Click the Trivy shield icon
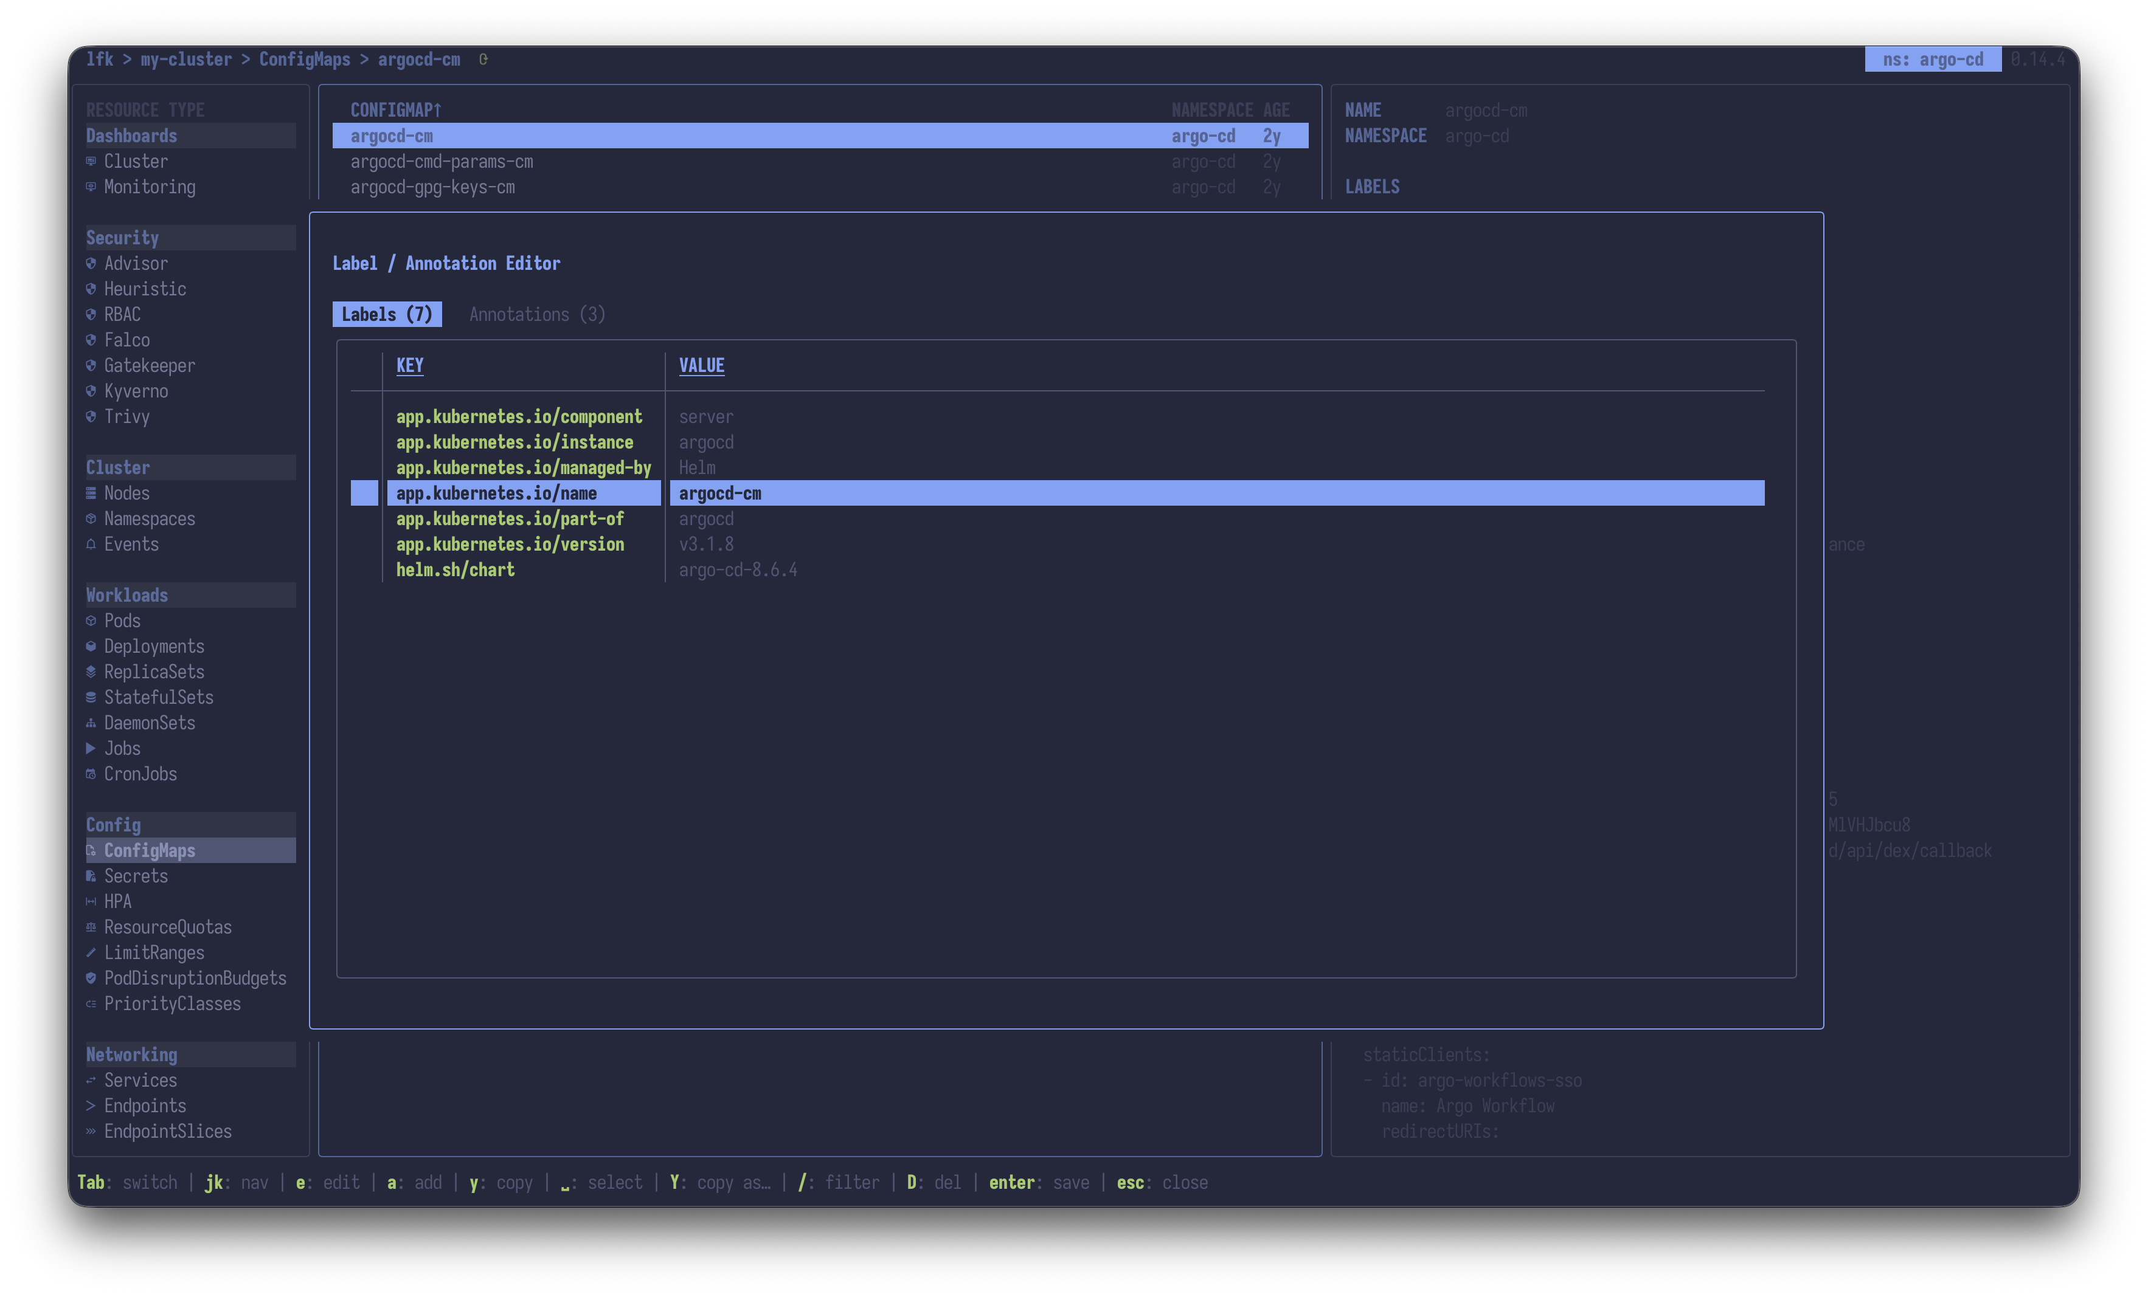 click(x=91, y=416)
